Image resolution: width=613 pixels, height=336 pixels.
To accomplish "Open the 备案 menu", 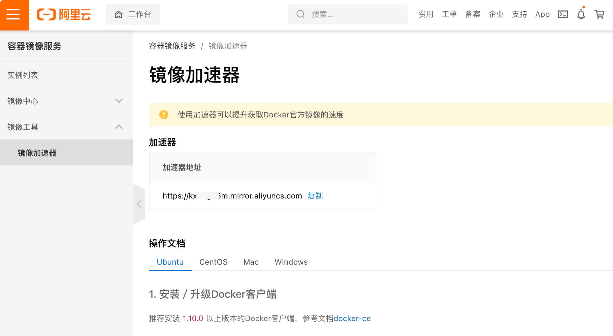I will (473, 14).
